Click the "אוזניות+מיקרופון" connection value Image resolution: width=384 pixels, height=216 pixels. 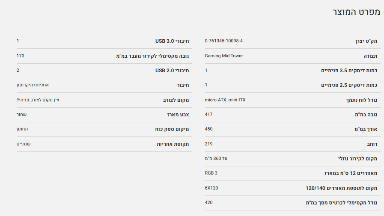(x=33, y=85)
